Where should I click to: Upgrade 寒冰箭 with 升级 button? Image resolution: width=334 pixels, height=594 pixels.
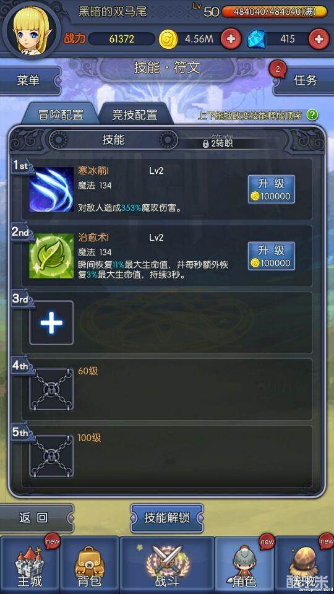pos(271,189)
